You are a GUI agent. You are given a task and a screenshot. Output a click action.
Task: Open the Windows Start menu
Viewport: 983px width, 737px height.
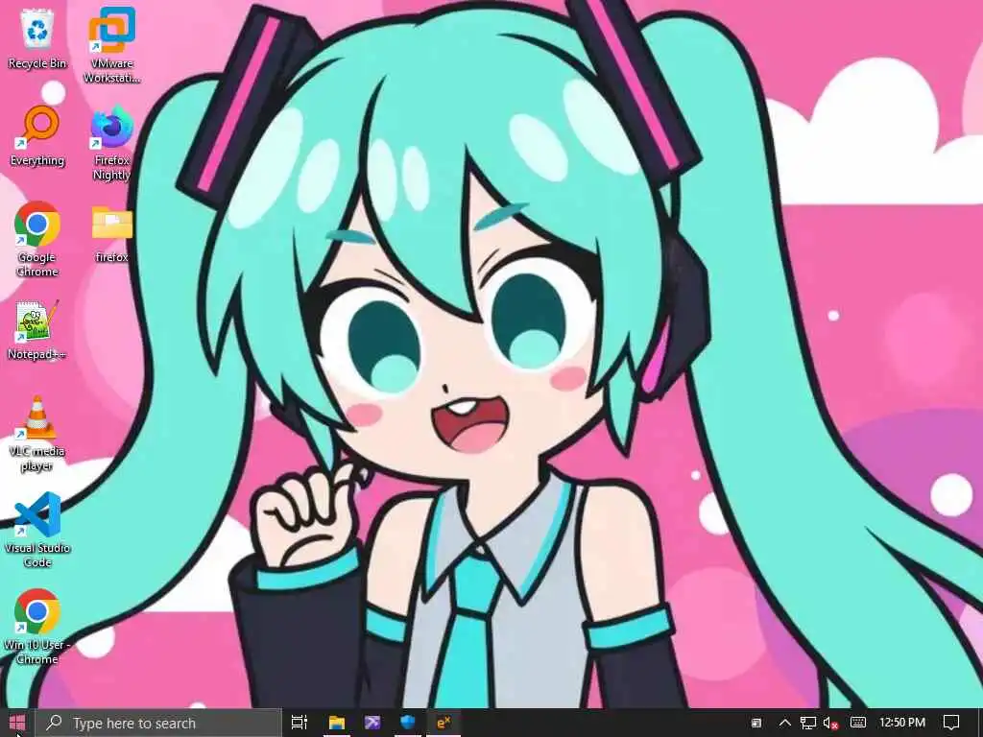[x=17, y=723]
